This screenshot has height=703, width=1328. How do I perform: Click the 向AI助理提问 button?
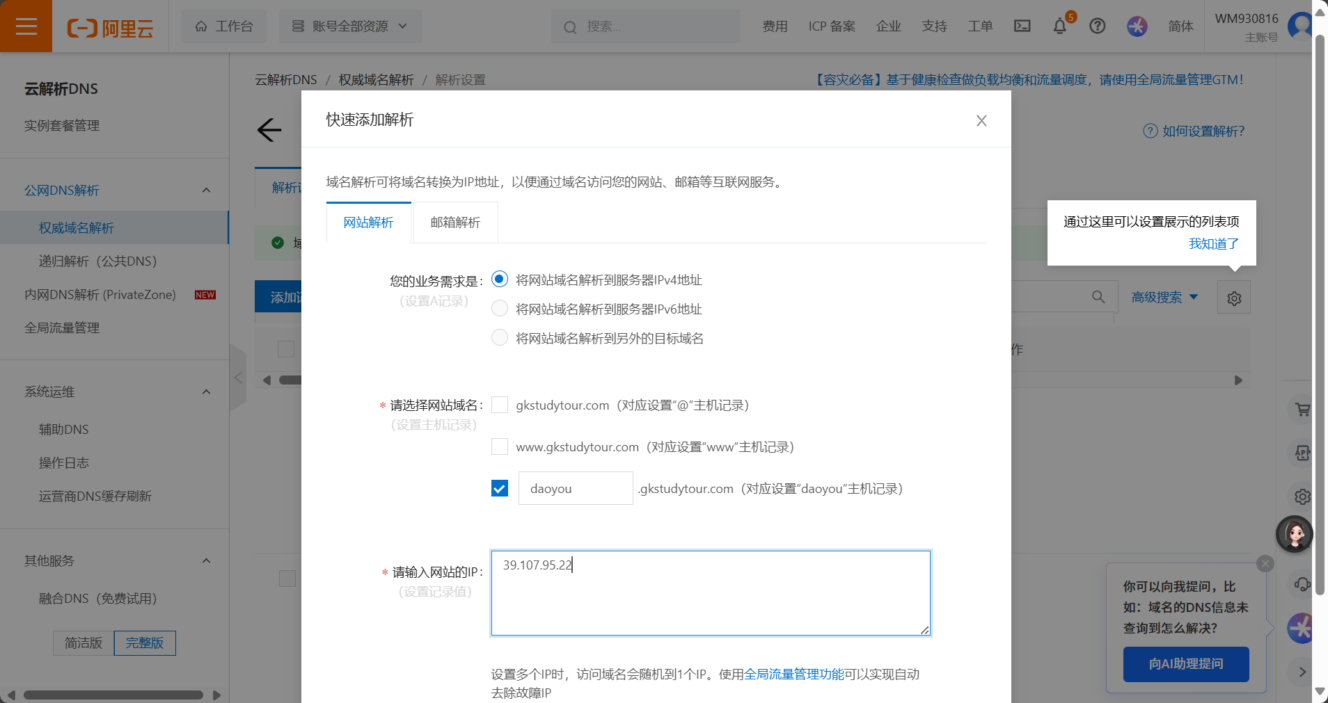pyautogui.click(x=1185, y=664)
